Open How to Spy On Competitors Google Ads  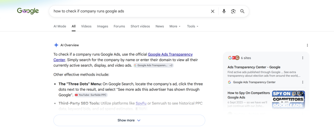(x=249, y=95)
